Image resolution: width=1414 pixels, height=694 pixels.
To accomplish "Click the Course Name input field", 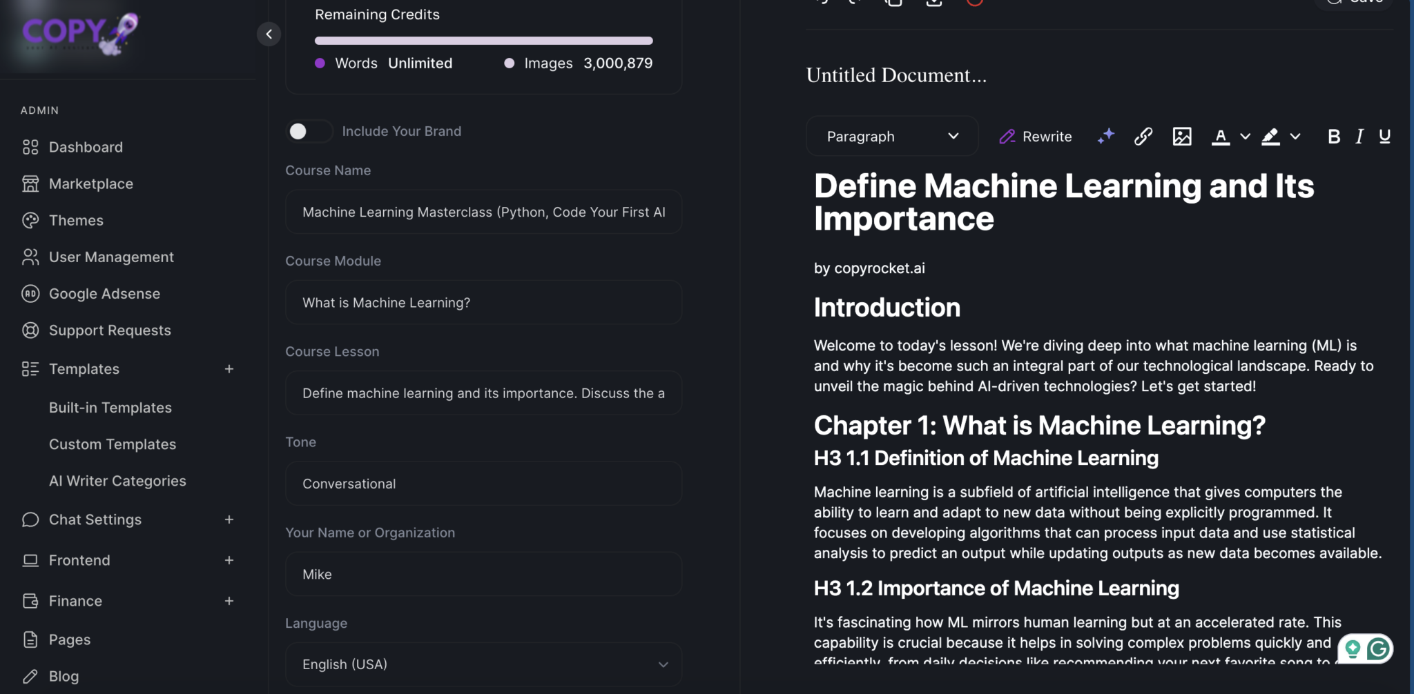I will 483,212.
